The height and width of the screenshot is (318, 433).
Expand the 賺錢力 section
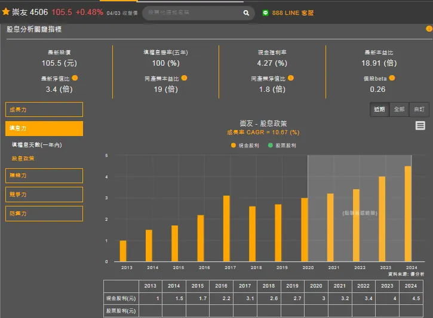[44, 175]
